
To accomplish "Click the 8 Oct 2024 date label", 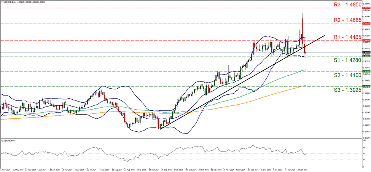I will tap(179, 170).
